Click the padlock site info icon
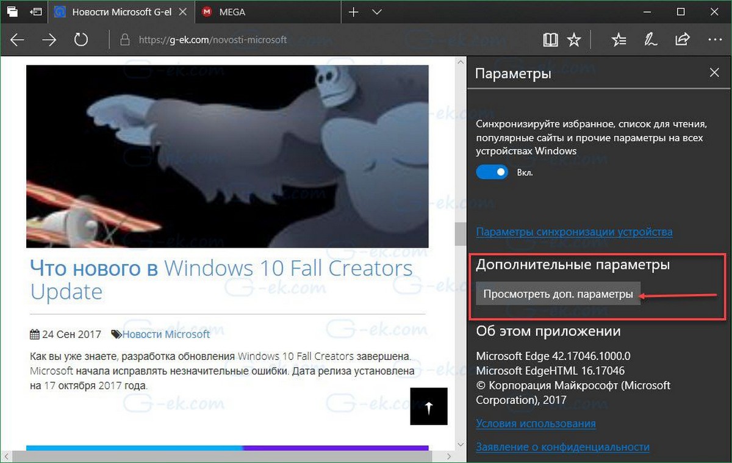Screen dimensions: 732x463 (x=125, y=40)
